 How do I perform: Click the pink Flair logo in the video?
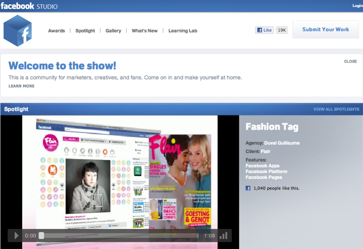tap(50, 143)
